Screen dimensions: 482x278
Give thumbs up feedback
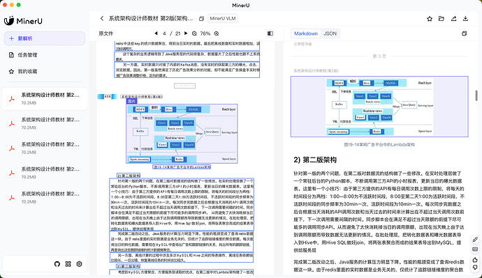(475, 260)
